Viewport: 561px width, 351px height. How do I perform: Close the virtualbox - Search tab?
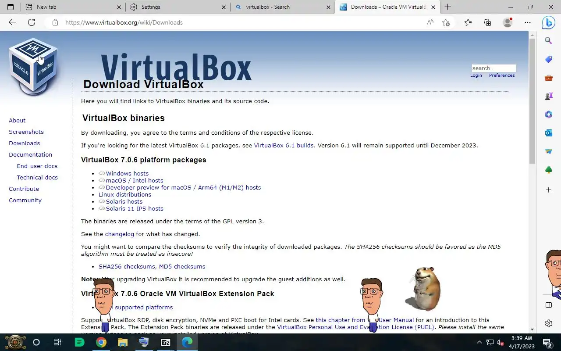(329, 7)
